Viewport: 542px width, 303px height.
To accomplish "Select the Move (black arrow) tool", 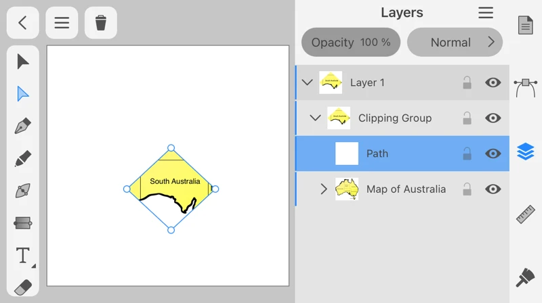I will [23, 62].
